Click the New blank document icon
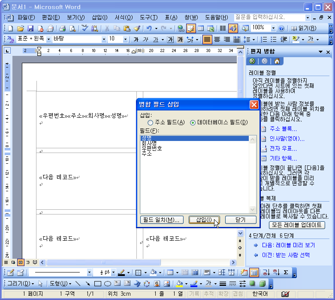 (x=10, y=28)
